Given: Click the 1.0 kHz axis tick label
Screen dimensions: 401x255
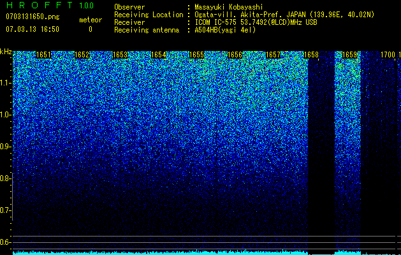Looking at the screenshot, I should [5, 115].
